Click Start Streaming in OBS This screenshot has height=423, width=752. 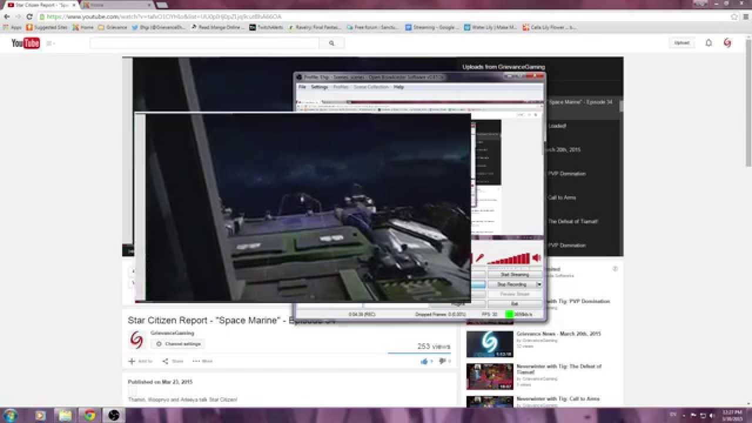(514, 274)
